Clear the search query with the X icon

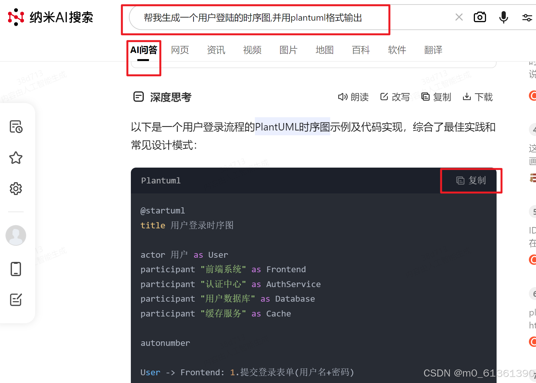pyautogui.click(x=459, y=17)
